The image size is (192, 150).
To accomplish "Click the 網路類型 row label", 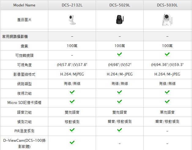I will (x=24, y=84).
